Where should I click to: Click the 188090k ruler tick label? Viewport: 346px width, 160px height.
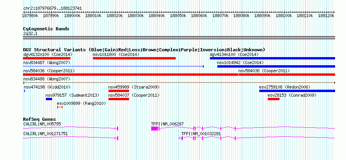pyautogui.click(x=263, y=16)
